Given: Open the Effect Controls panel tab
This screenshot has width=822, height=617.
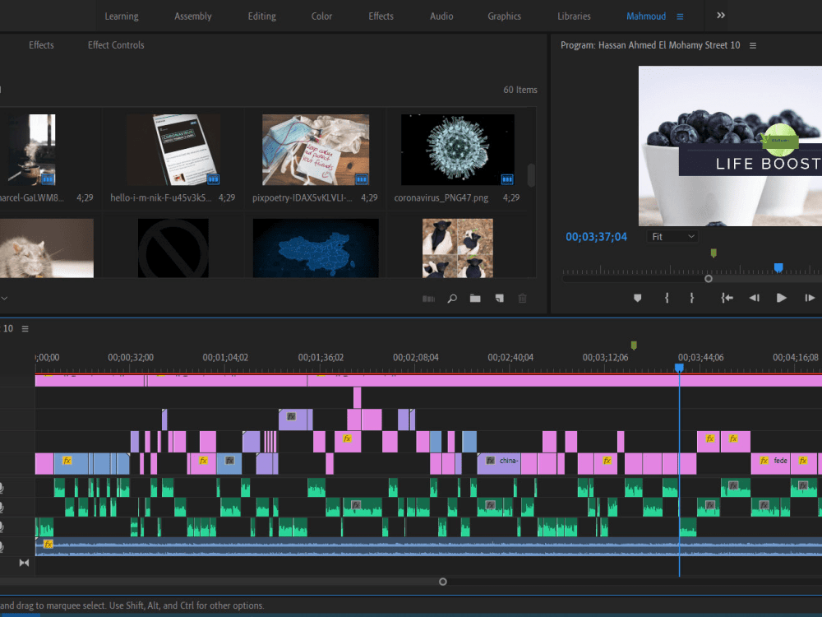Looking at the screenshot, I should coord(116,45).
